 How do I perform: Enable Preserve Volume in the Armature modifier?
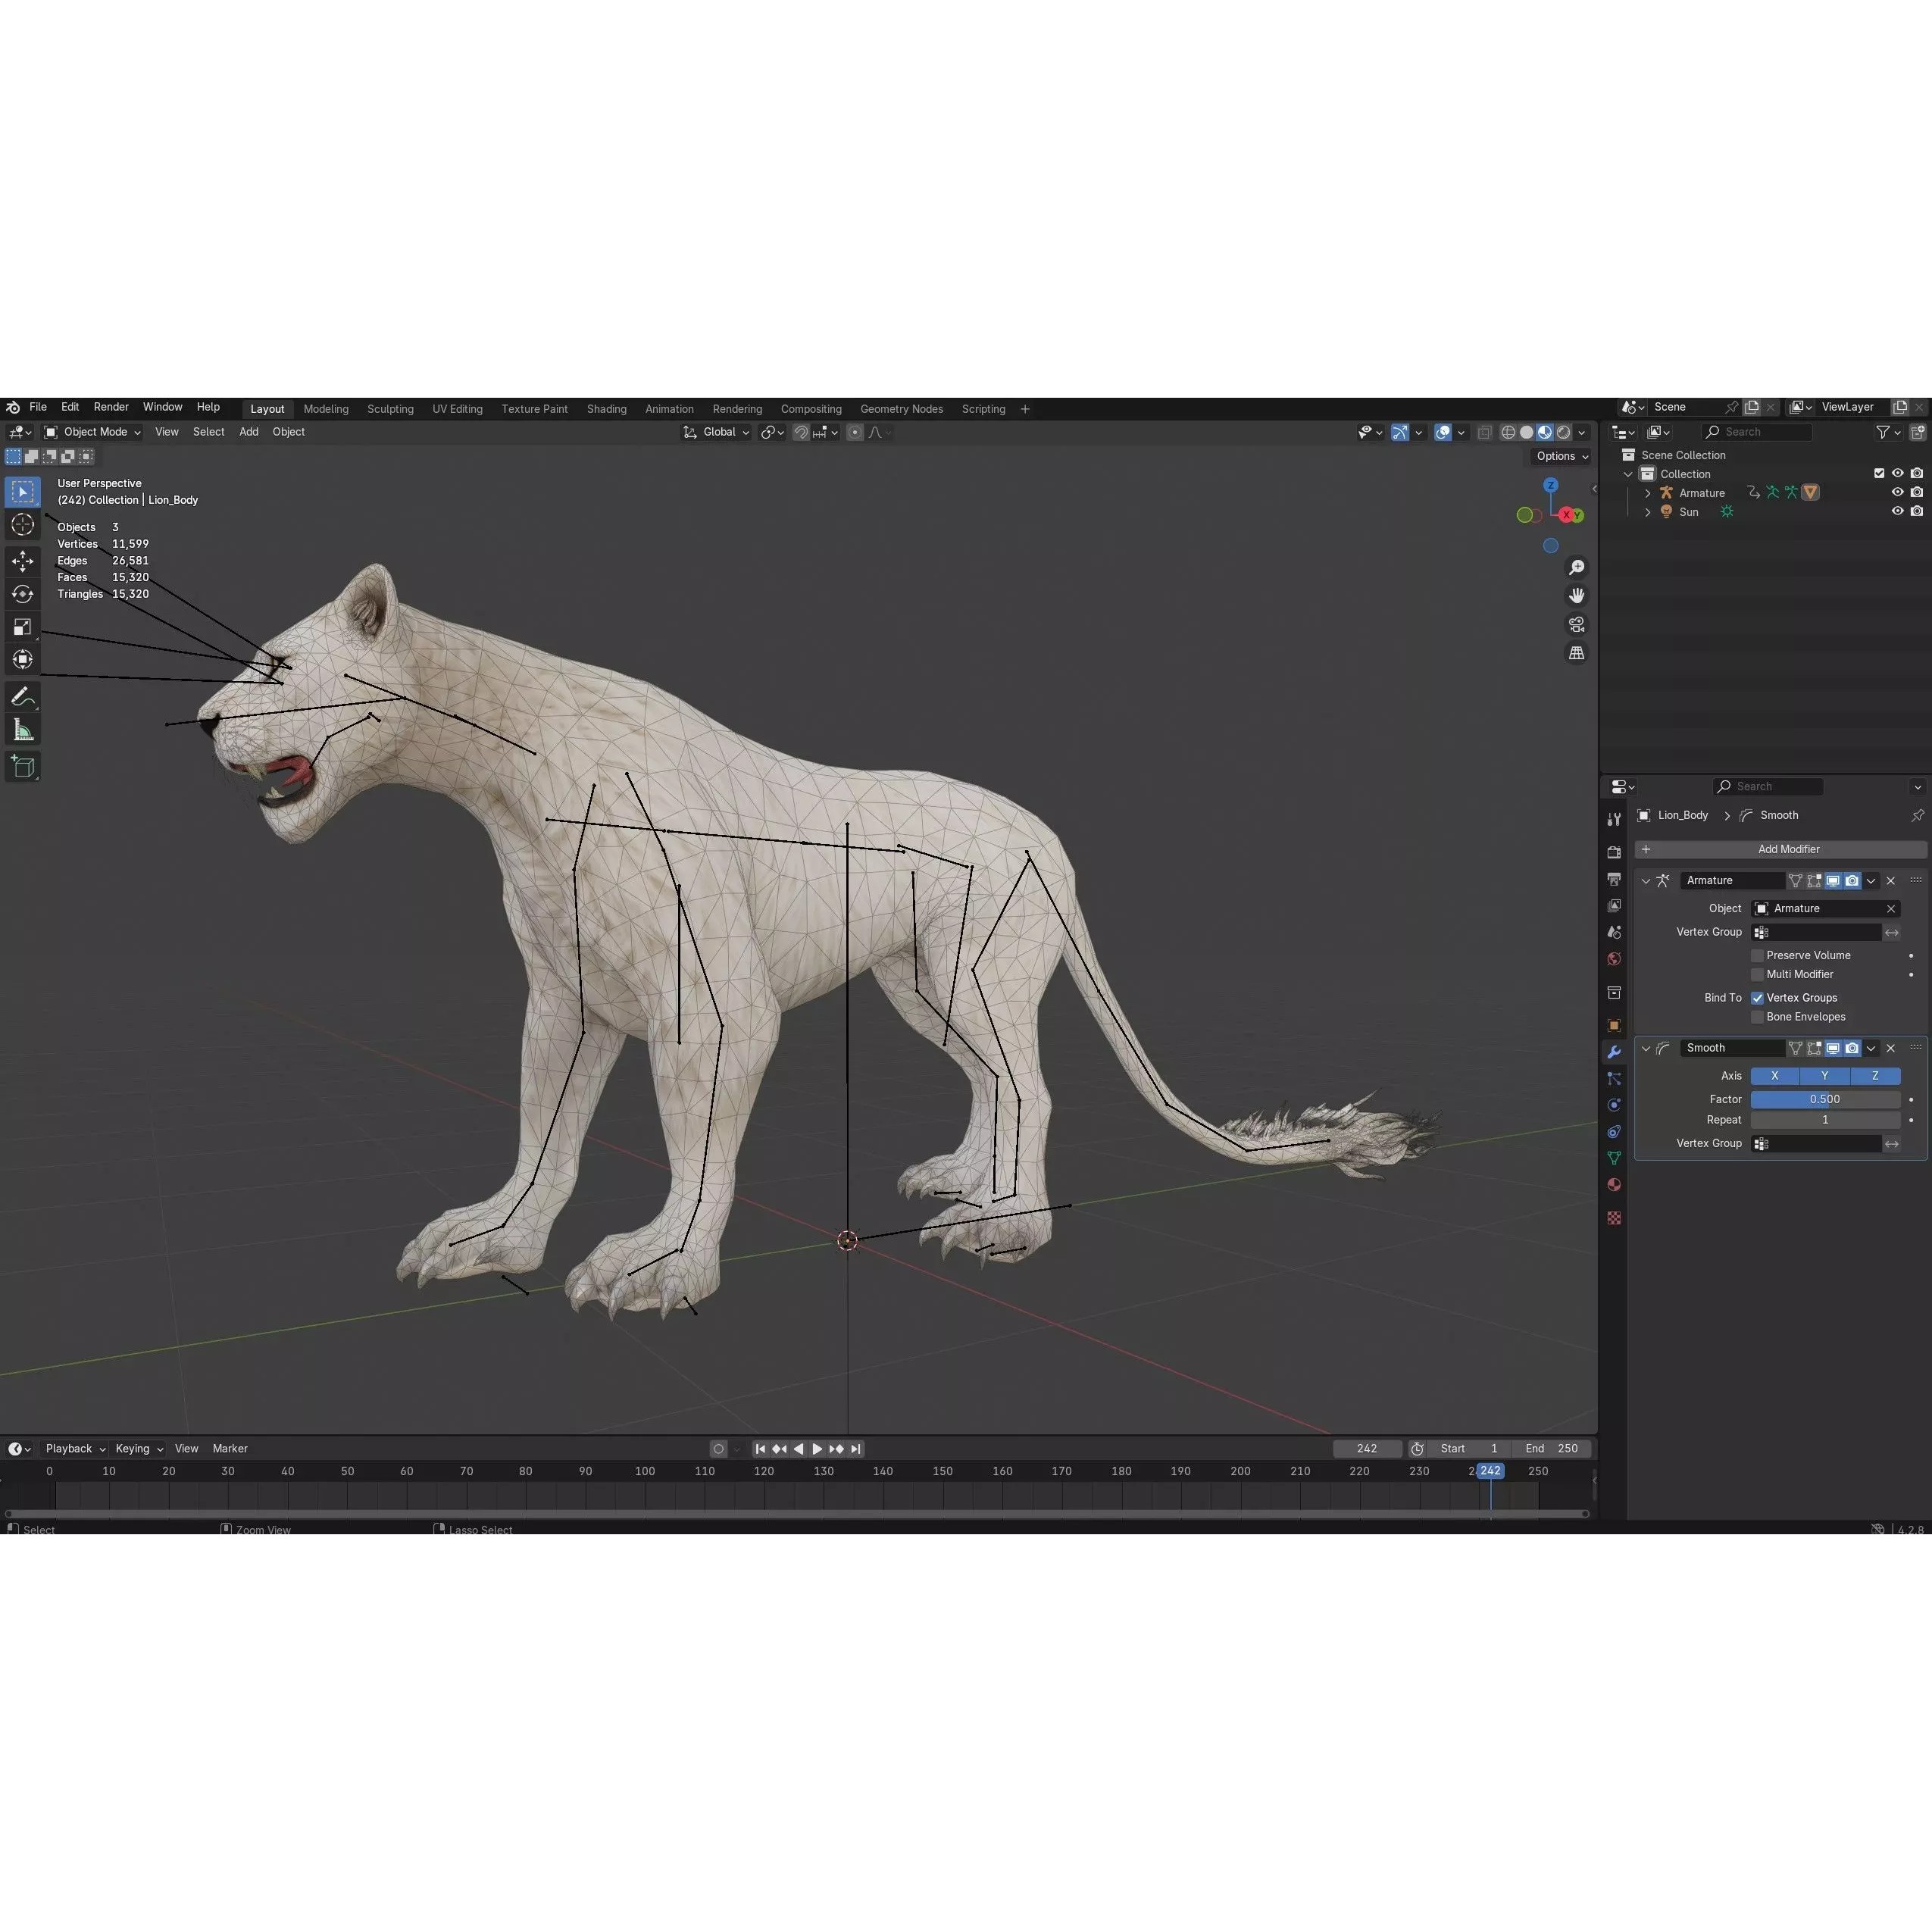coord(1757,955)
